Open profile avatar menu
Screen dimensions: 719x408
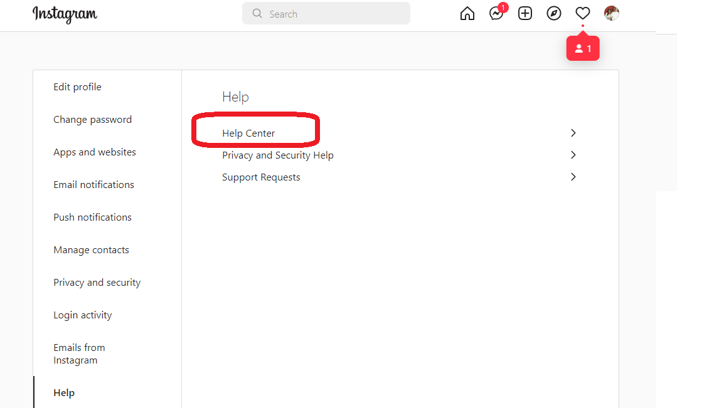[612, 13]
